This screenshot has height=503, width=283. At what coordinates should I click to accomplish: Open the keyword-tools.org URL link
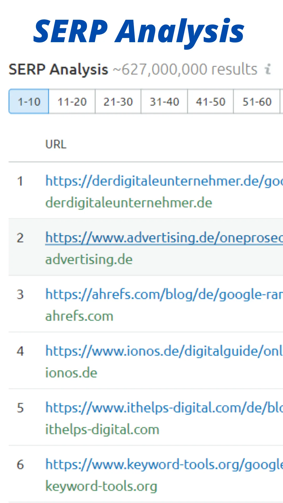click(x=164, y=464)
